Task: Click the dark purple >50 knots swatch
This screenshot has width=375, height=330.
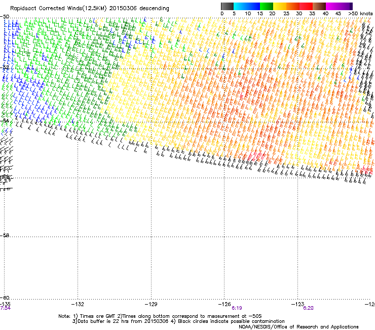Action: click(351, 6)
